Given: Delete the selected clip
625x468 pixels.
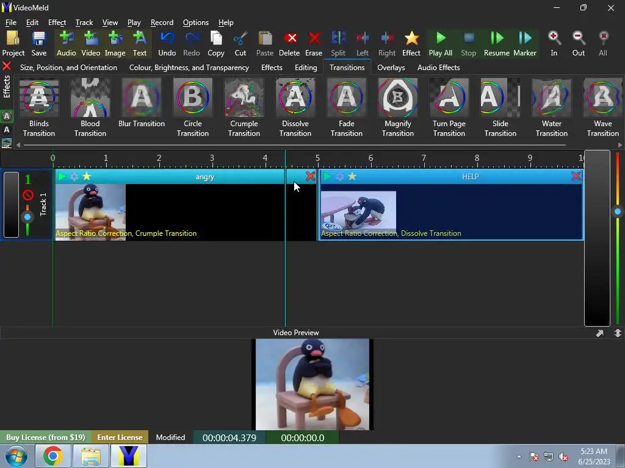Looking at the screenshot, I should click(x=289, y=44).
